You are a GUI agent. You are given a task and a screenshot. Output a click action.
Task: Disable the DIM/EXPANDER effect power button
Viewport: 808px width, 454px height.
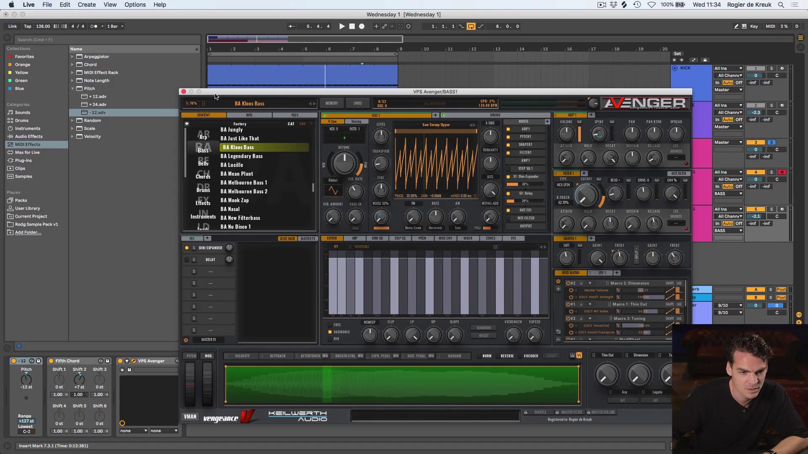186,248
